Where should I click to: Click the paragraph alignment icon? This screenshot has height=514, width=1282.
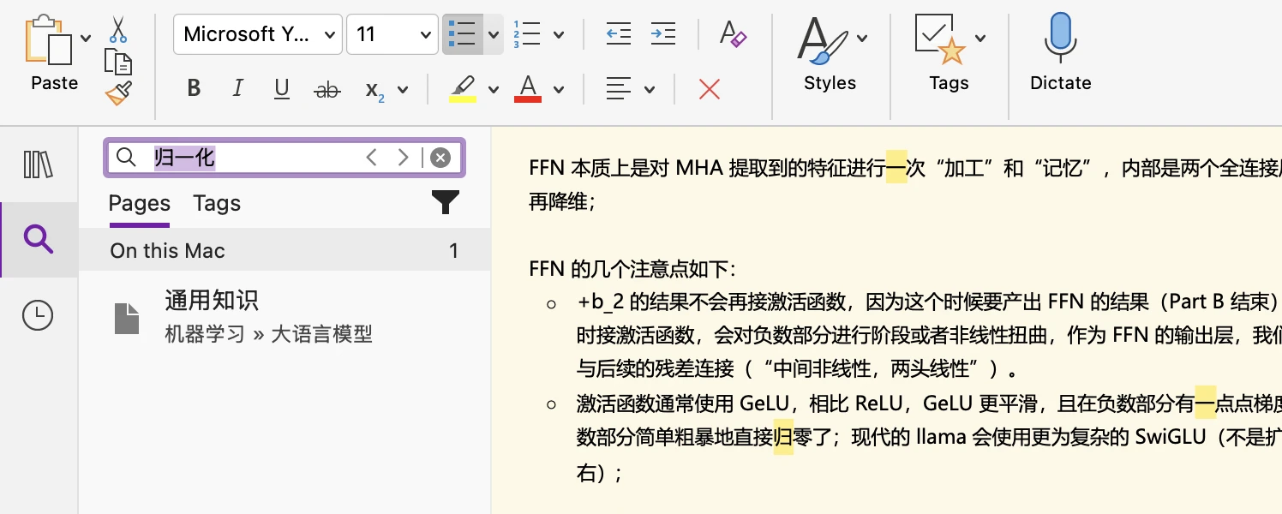coord(618,88)
